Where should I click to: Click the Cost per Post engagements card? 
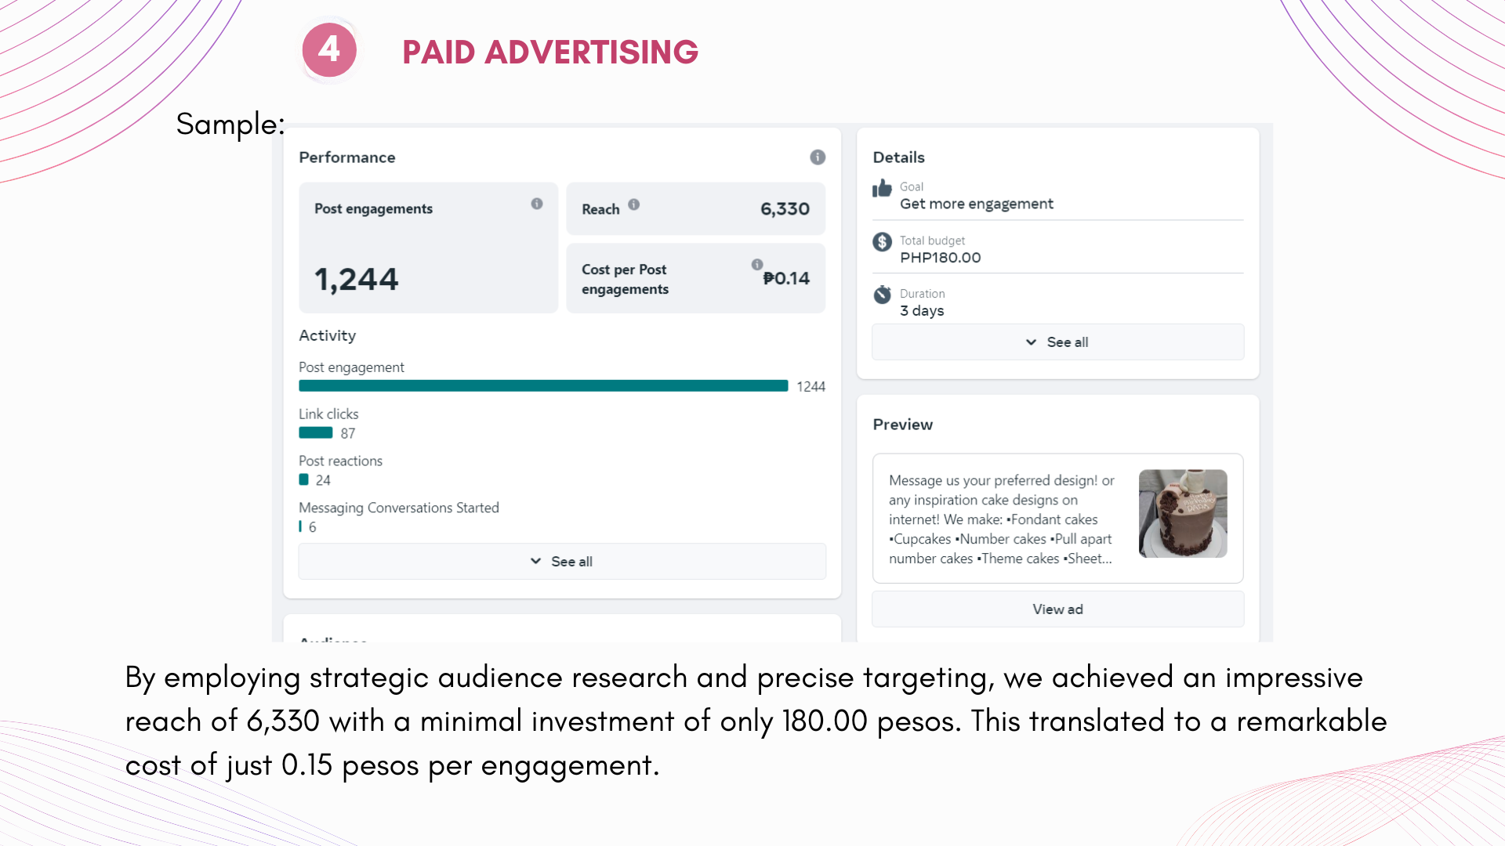pos(696,280)
